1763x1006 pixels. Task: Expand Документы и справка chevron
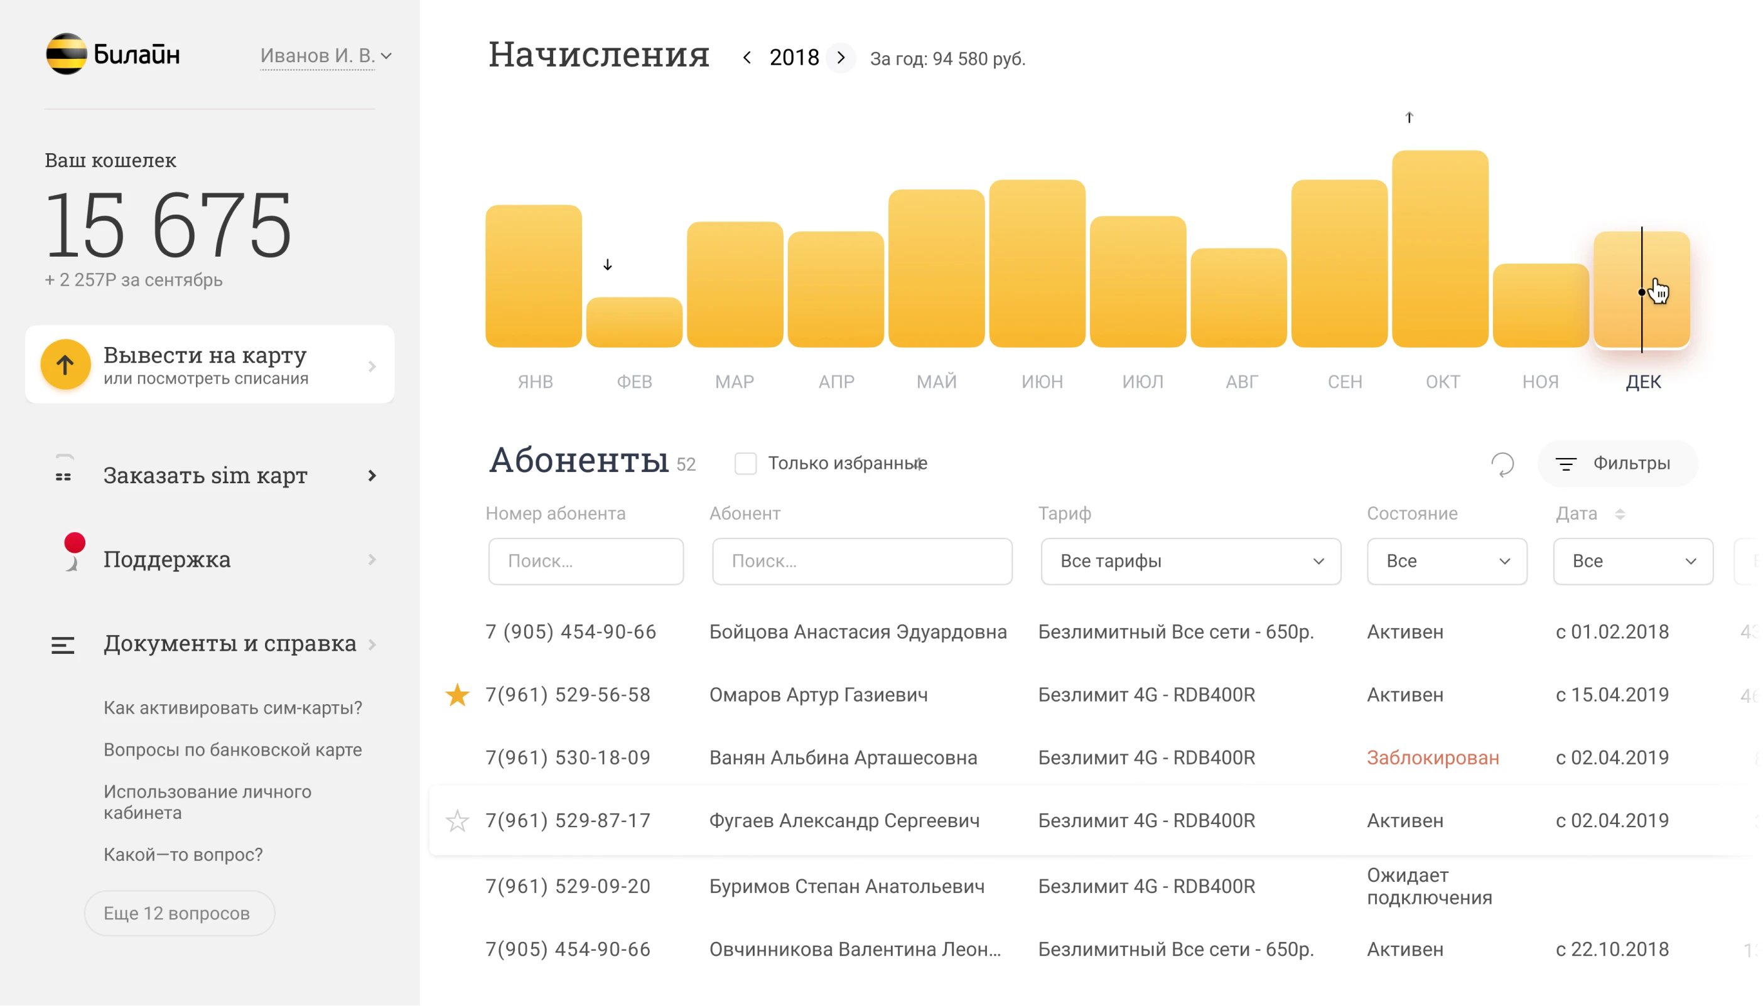(372, 645)
